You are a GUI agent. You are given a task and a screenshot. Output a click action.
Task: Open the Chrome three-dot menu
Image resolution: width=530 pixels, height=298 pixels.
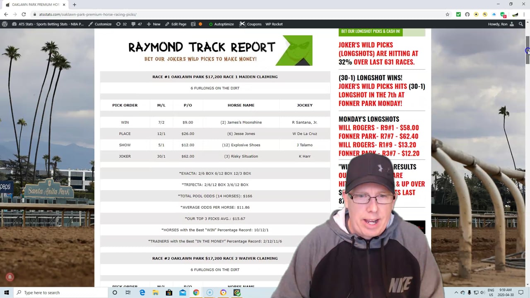click(524, 14)
